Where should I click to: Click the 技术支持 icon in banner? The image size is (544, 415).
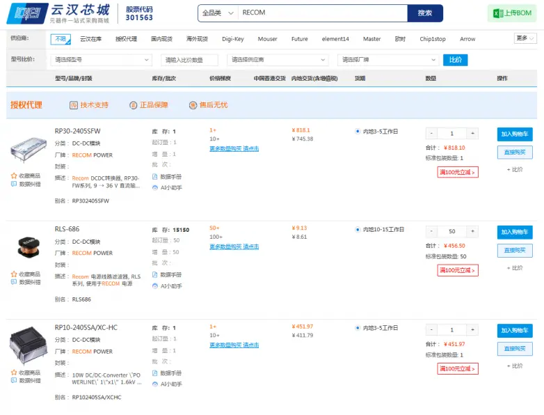click(74, 105)
